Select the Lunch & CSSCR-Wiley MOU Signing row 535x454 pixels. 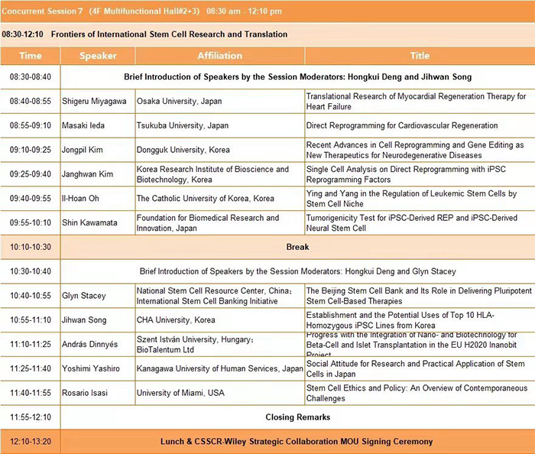click(x=297, y=442)
